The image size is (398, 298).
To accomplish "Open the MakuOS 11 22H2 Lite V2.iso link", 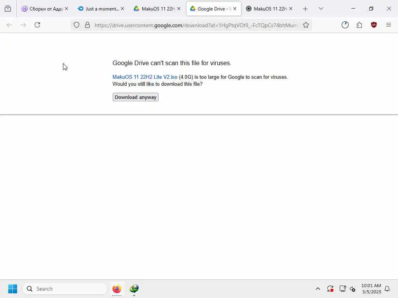I will point(145,77).
